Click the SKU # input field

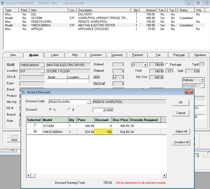tap(32, 77)
